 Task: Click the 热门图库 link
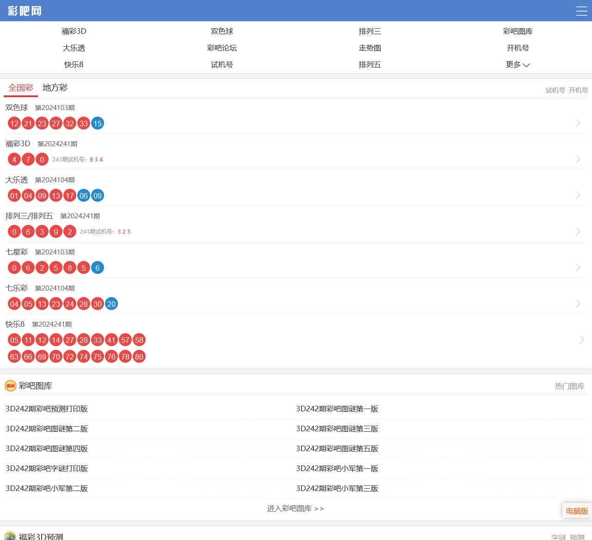(x=570, y=386)
